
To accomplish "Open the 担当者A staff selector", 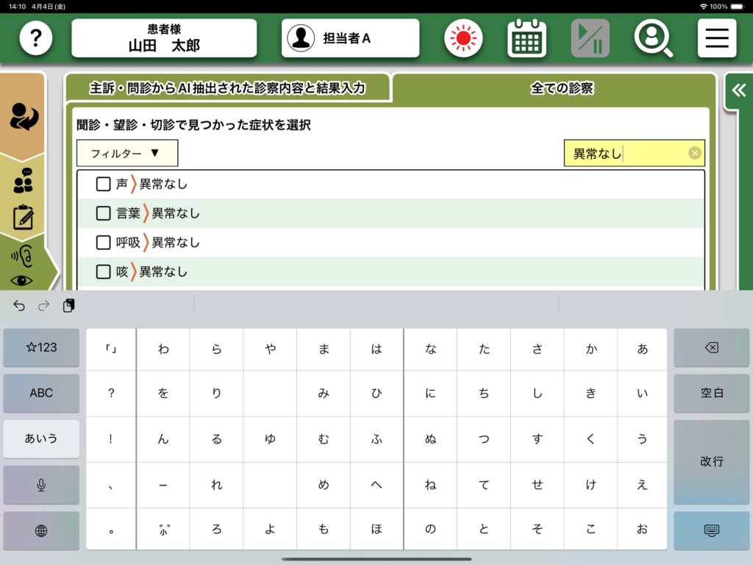I will tap(350, 38).
